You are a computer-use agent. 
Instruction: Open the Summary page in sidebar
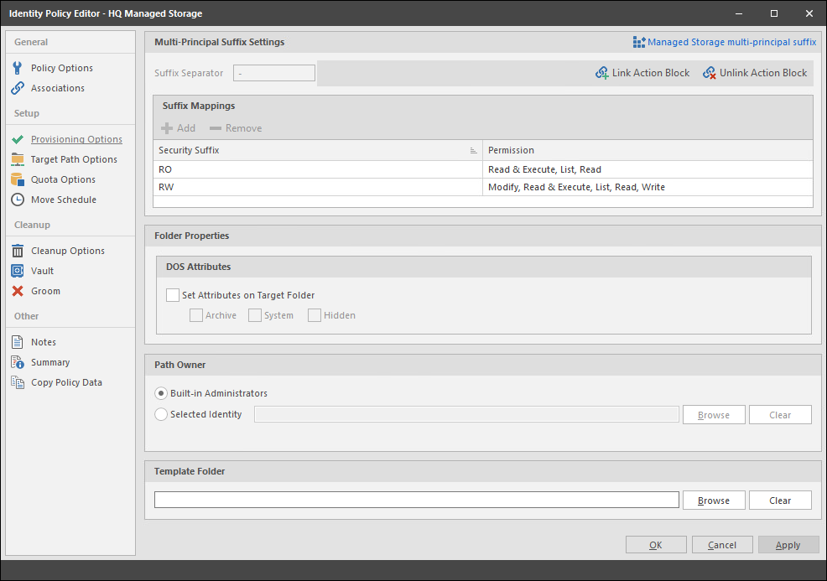tap(50, 362)
